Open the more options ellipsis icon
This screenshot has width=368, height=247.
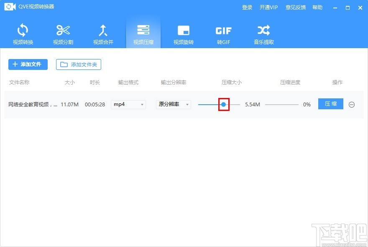pyautogui.click(x=352, y=105)
